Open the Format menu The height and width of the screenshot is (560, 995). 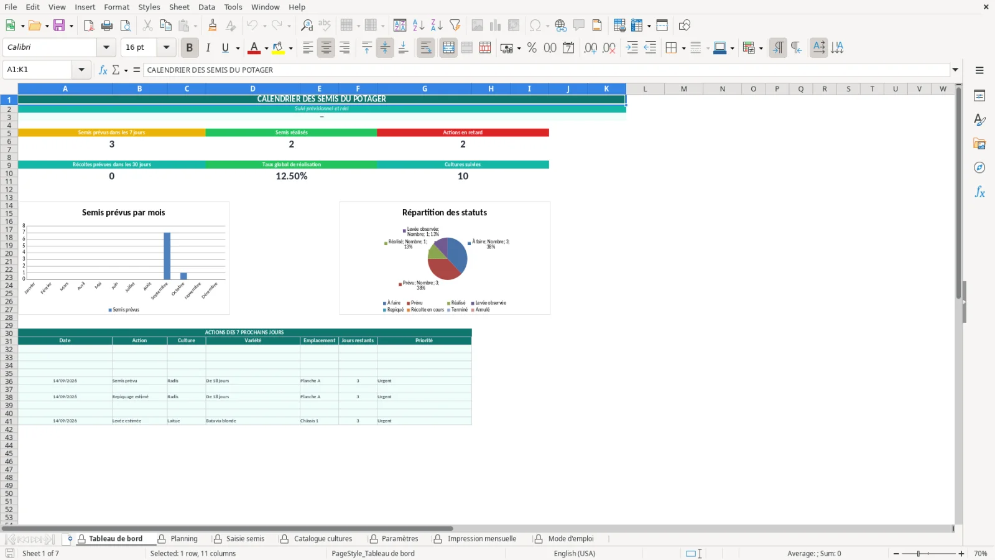click(x=117, y=7)
